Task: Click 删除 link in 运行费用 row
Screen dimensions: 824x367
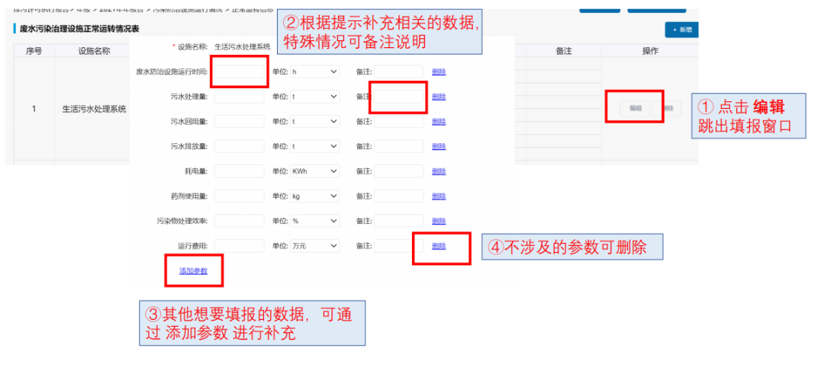Action: [439, 246]
